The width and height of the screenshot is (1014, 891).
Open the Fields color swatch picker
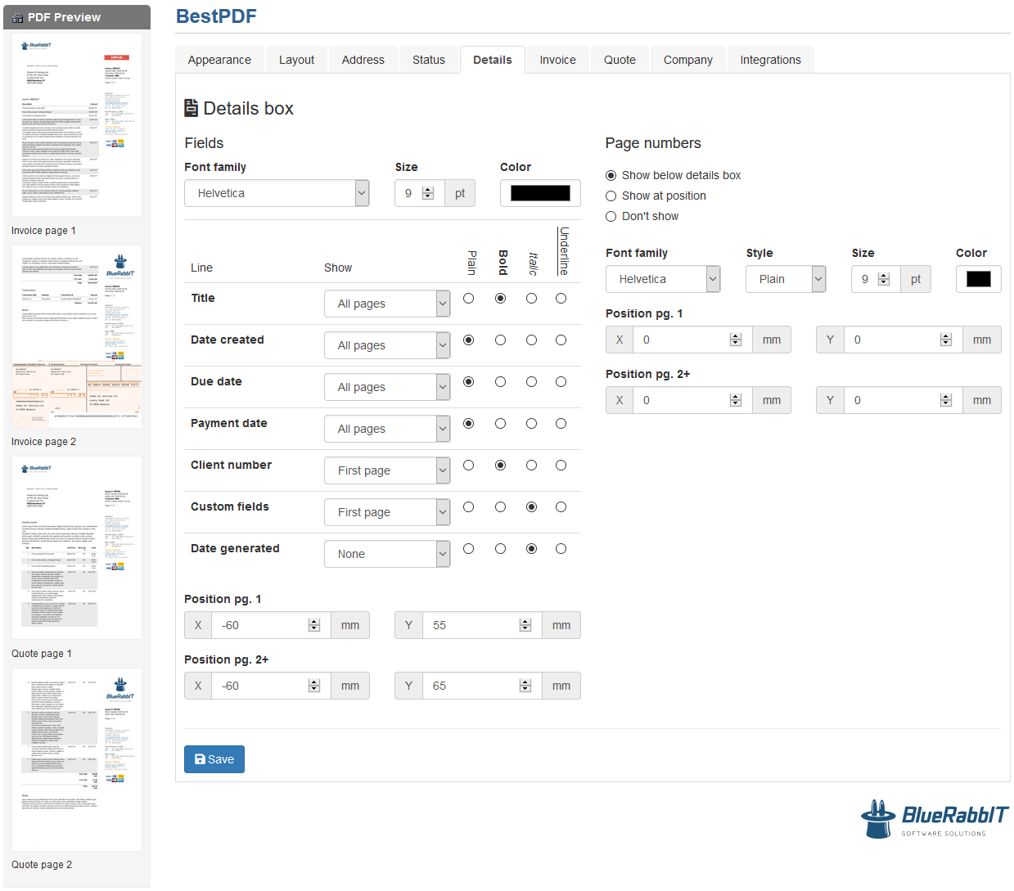540,193
